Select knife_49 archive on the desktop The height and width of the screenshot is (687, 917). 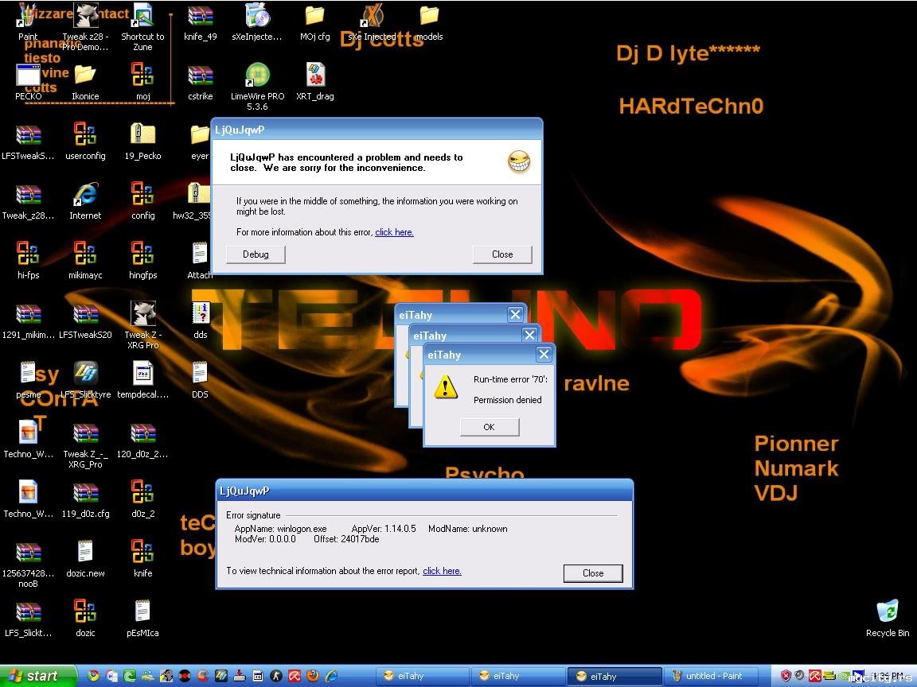click(200, 22)
